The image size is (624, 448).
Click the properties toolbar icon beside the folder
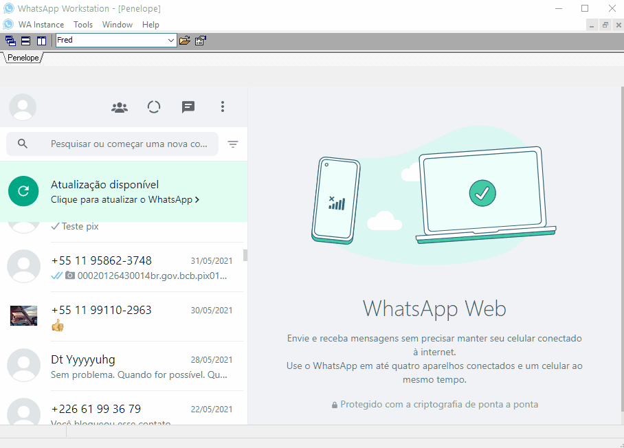(201, 41)
